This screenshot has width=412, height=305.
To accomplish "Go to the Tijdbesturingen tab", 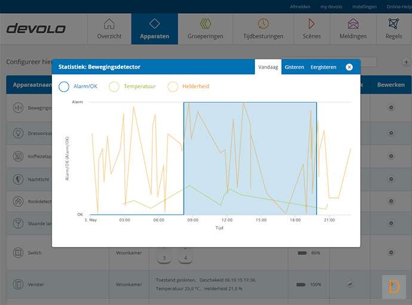I will pyautogui.click(x=263, y=29).
